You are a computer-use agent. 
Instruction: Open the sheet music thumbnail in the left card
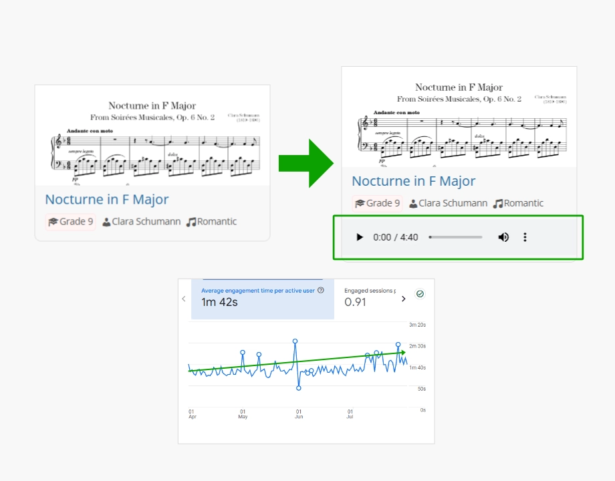click(152, 136)
